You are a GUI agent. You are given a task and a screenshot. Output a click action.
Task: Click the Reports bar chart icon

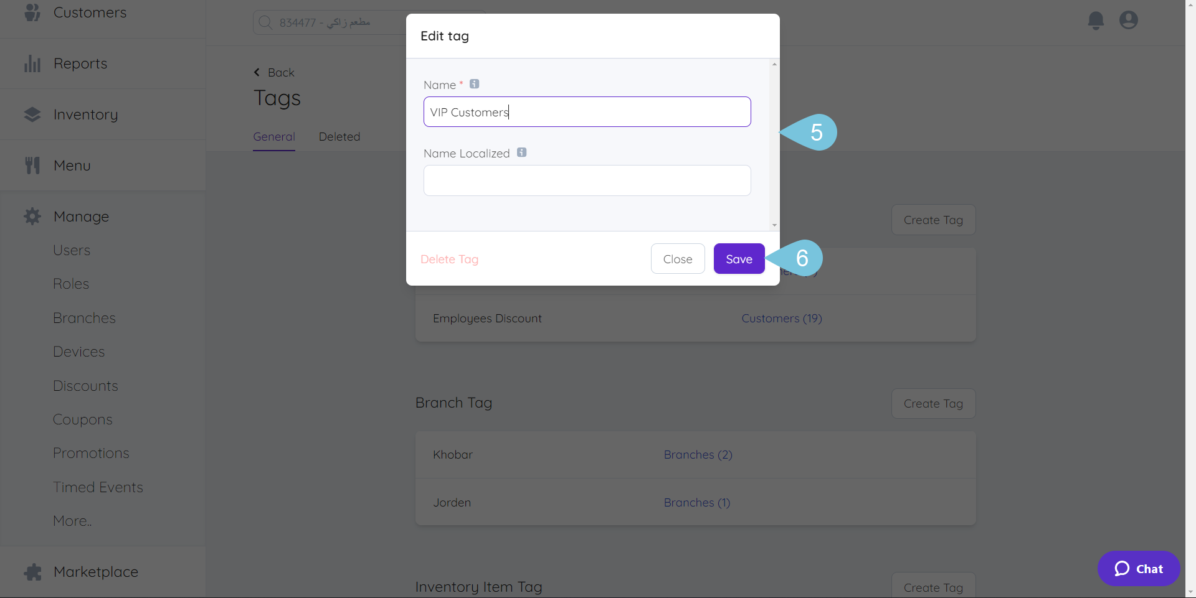coord(32,63)
